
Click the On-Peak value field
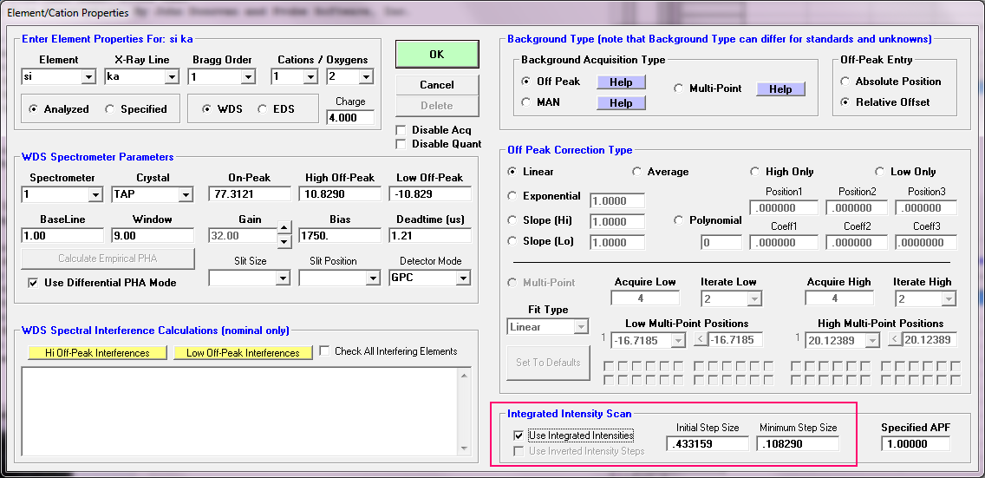[x=250, y=194]
